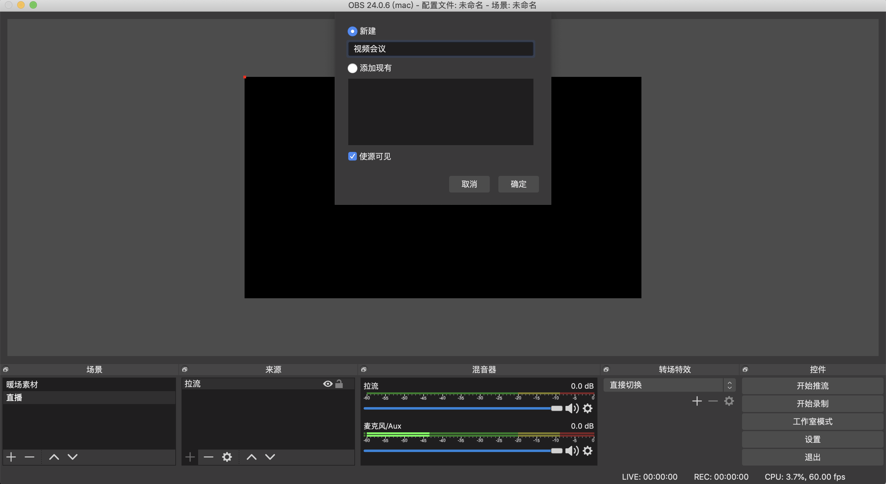
Task: Select the 直播 scene
Action: coord(14,398)
